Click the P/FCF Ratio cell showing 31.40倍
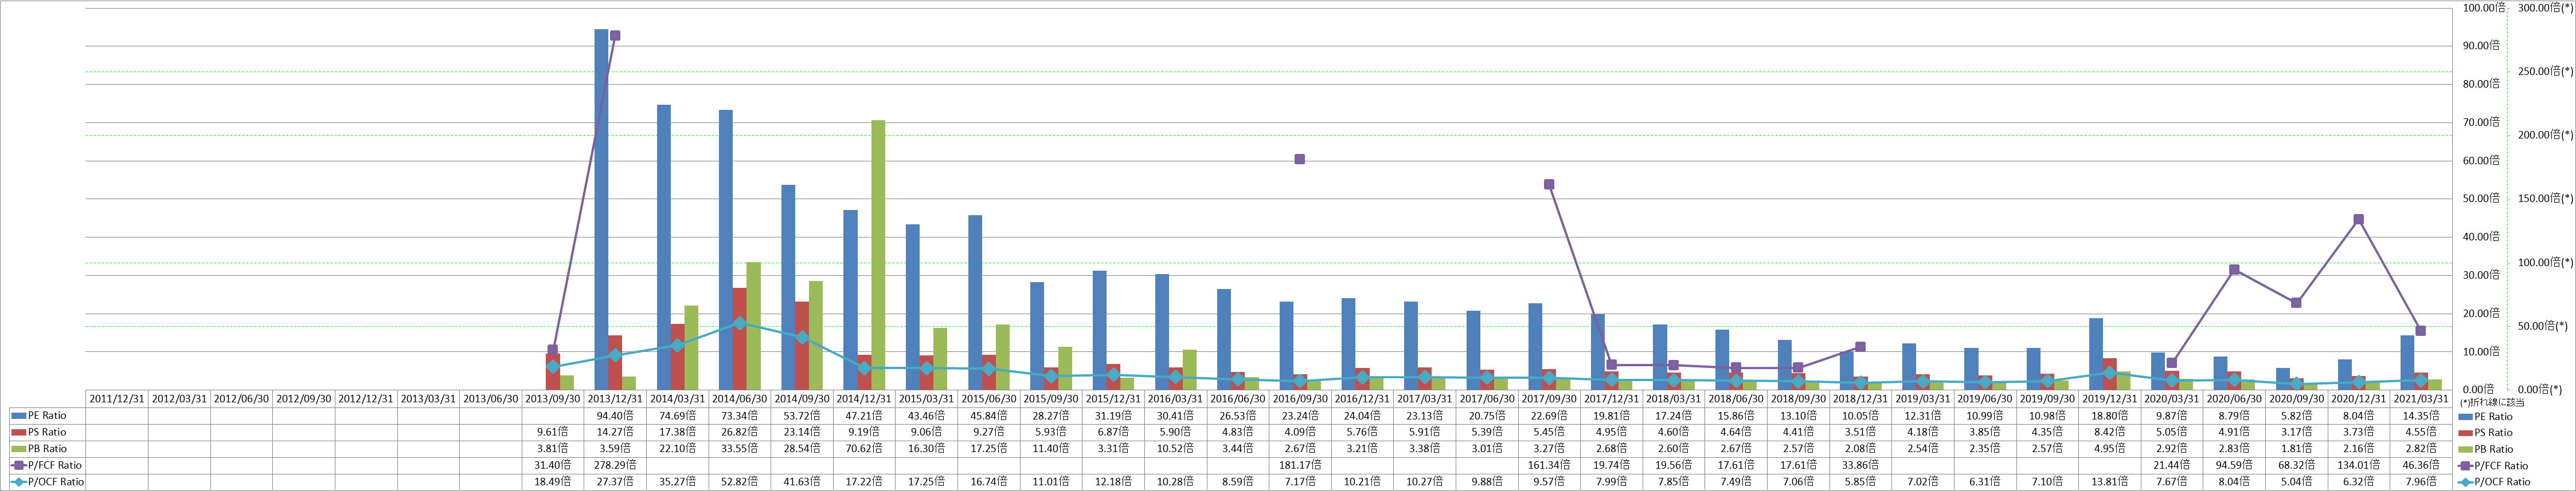 pos(553,465)
